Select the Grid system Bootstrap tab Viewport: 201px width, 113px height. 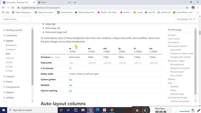coord(19,3)
